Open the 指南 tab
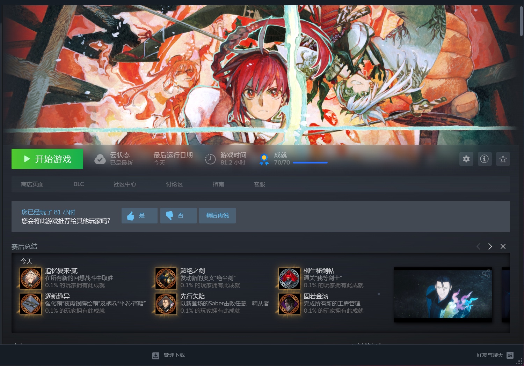The height and width of the screenshot is (366, 524). (x=218, y=184)
